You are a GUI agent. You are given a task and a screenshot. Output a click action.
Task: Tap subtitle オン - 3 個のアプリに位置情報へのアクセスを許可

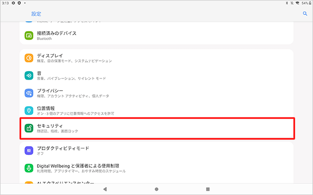pos(76,113)
